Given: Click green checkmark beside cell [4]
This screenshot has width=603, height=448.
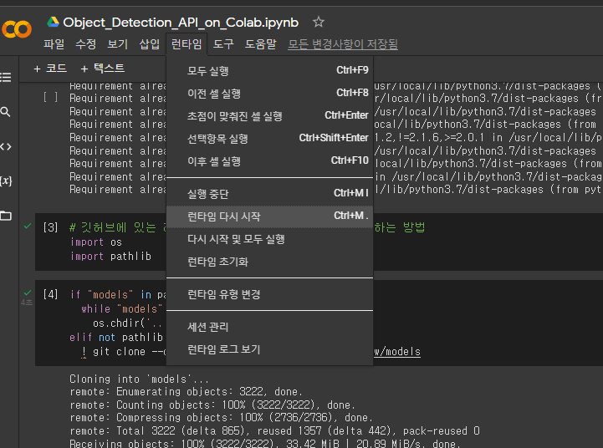Looking at the screenshot, I should point(28,293).
